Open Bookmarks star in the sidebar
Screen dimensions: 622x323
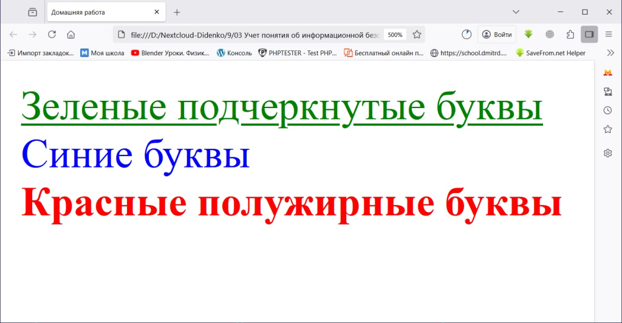click(x=607, y=129)
